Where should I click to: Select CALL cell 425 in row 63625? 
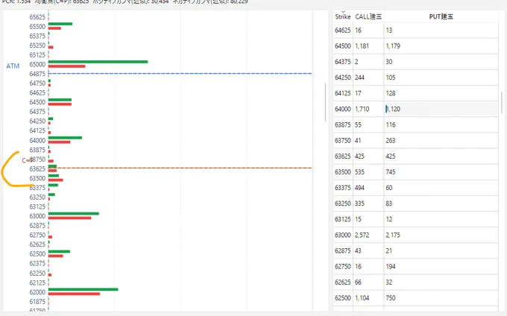(x=359, y=157)
